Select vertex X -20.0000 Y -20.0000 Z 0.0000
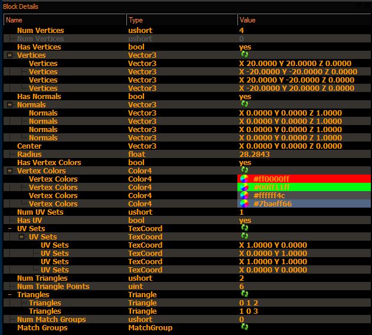Viewport: 372px width, 335px height. [x=298, y=71]
